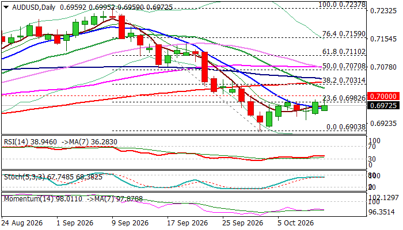Click the 0.0 0.69038 Fibonacci label
Image resolution: width=403 pixels, height=230 pixels.
[x=346, y=127]
